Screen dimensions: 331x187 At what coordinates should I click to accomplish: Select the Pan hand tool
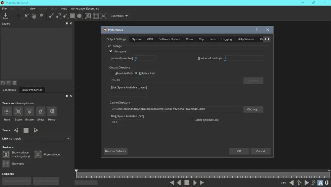(34, 16)
